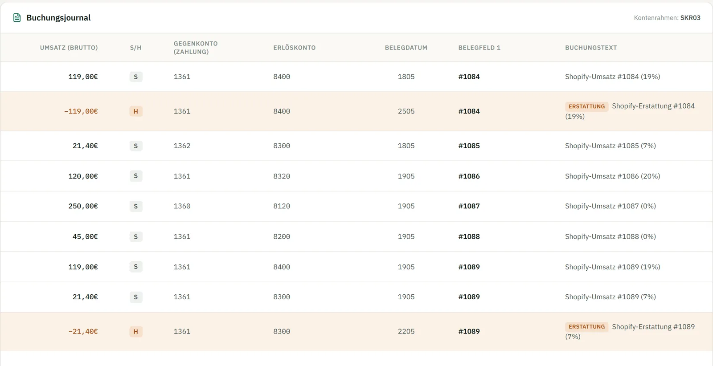
Task: Select the 250,00€ amount cell
Action: point(83,206)
